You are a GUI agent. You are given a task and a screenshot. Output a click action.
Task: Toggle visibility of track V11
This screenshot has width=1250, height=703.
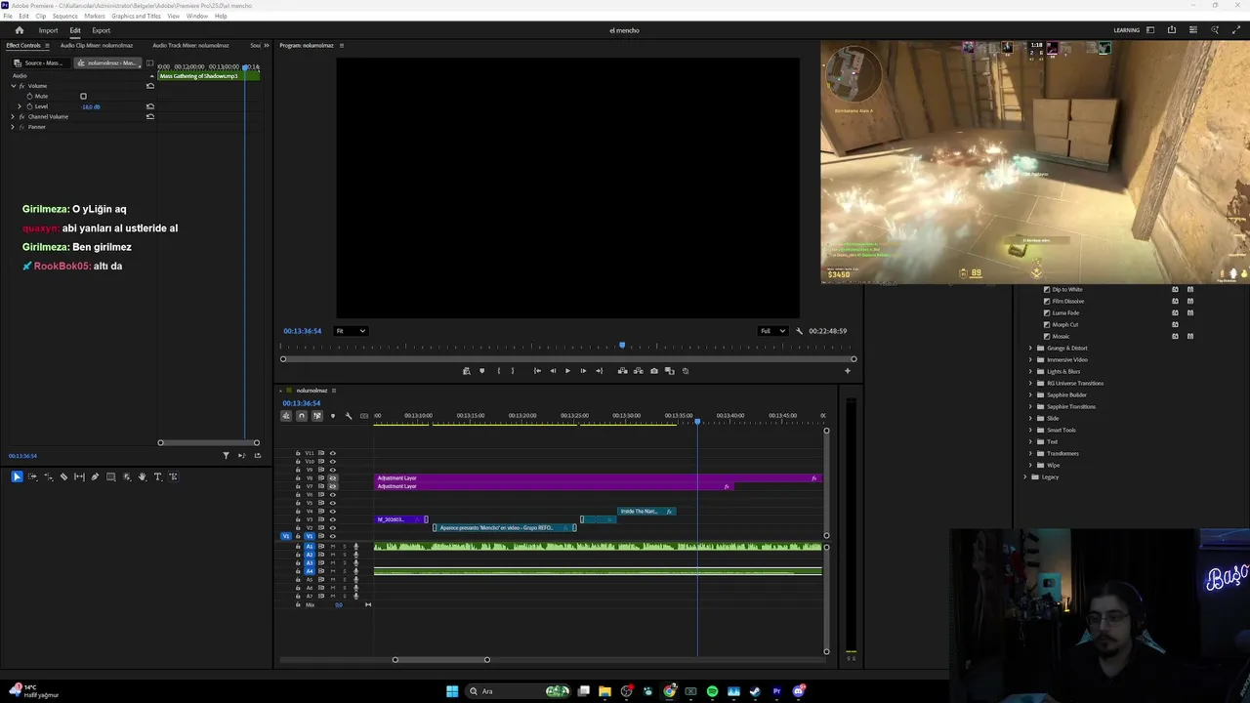point(332,453)
